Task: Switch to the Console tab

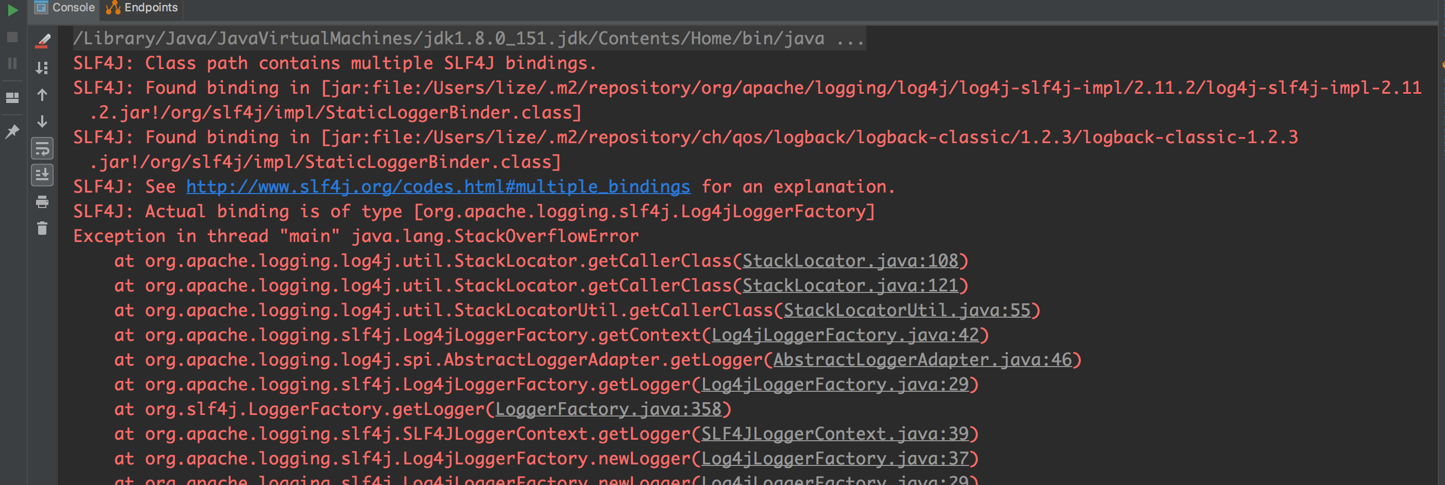Action: [x=65, y=8]
